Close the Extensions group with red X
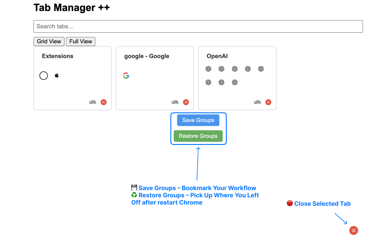This screenshot has width=386, height=241. point(104,102)
